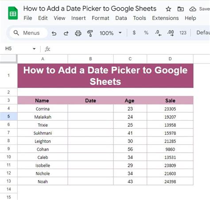Select the cell containing Malaikah
The image size is (210, 200).
[43, 117]
